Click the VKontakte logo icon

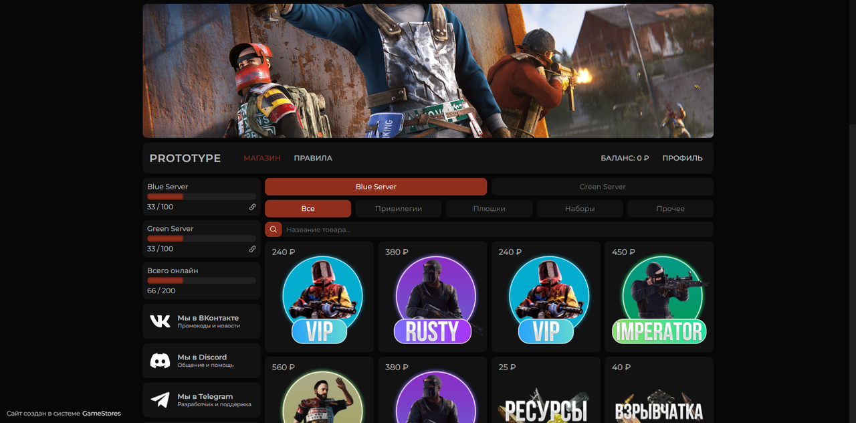pos(160,321)
